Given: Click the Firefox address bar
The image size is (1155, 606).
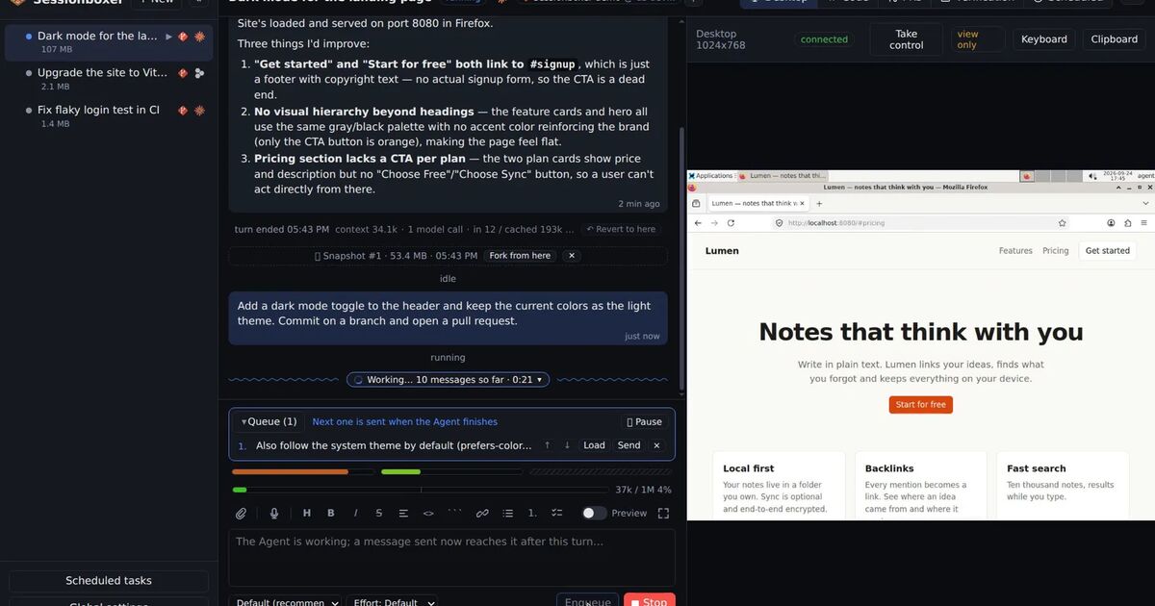Looking at the screenshot, I should click(921, 222).
